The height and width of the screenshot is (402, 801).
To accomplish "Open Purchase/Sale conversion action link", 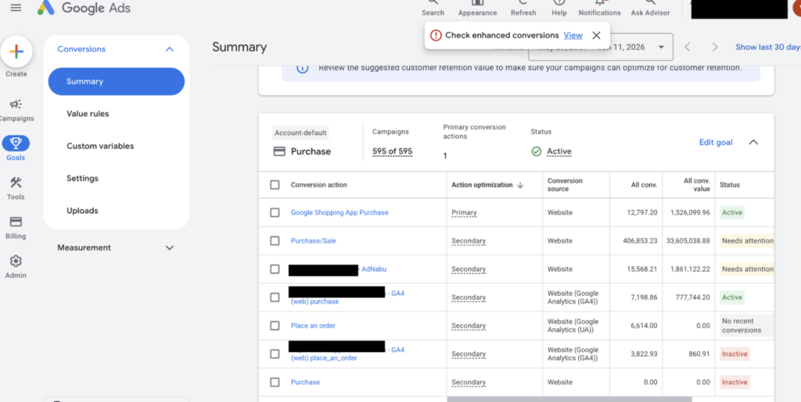I will (314, 240).
